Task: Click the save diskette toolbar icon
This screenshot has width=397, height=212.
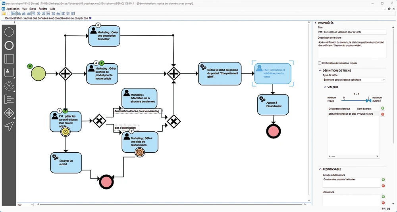Action: click(x=13, y=13)
